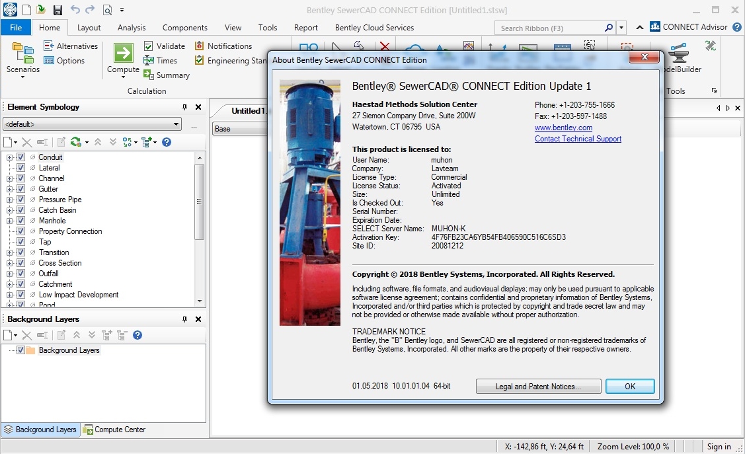Screen dimensions: 745x454
Task: Click Background Layers help icon
Action: [137, 335]
